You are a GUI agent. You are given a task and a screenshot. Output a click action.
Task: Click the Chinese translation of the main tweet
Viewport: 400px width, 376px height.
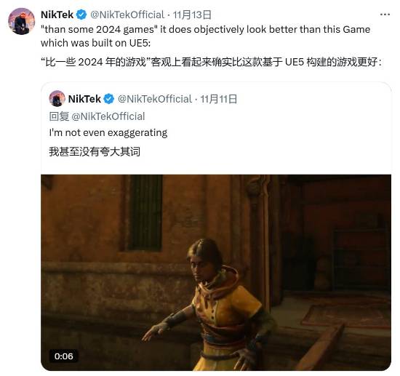(x=212, y=62)
